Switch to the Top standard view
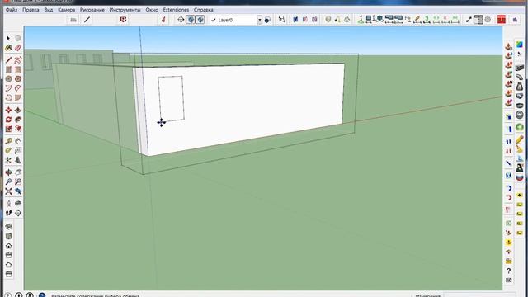 tap(8, 236)
